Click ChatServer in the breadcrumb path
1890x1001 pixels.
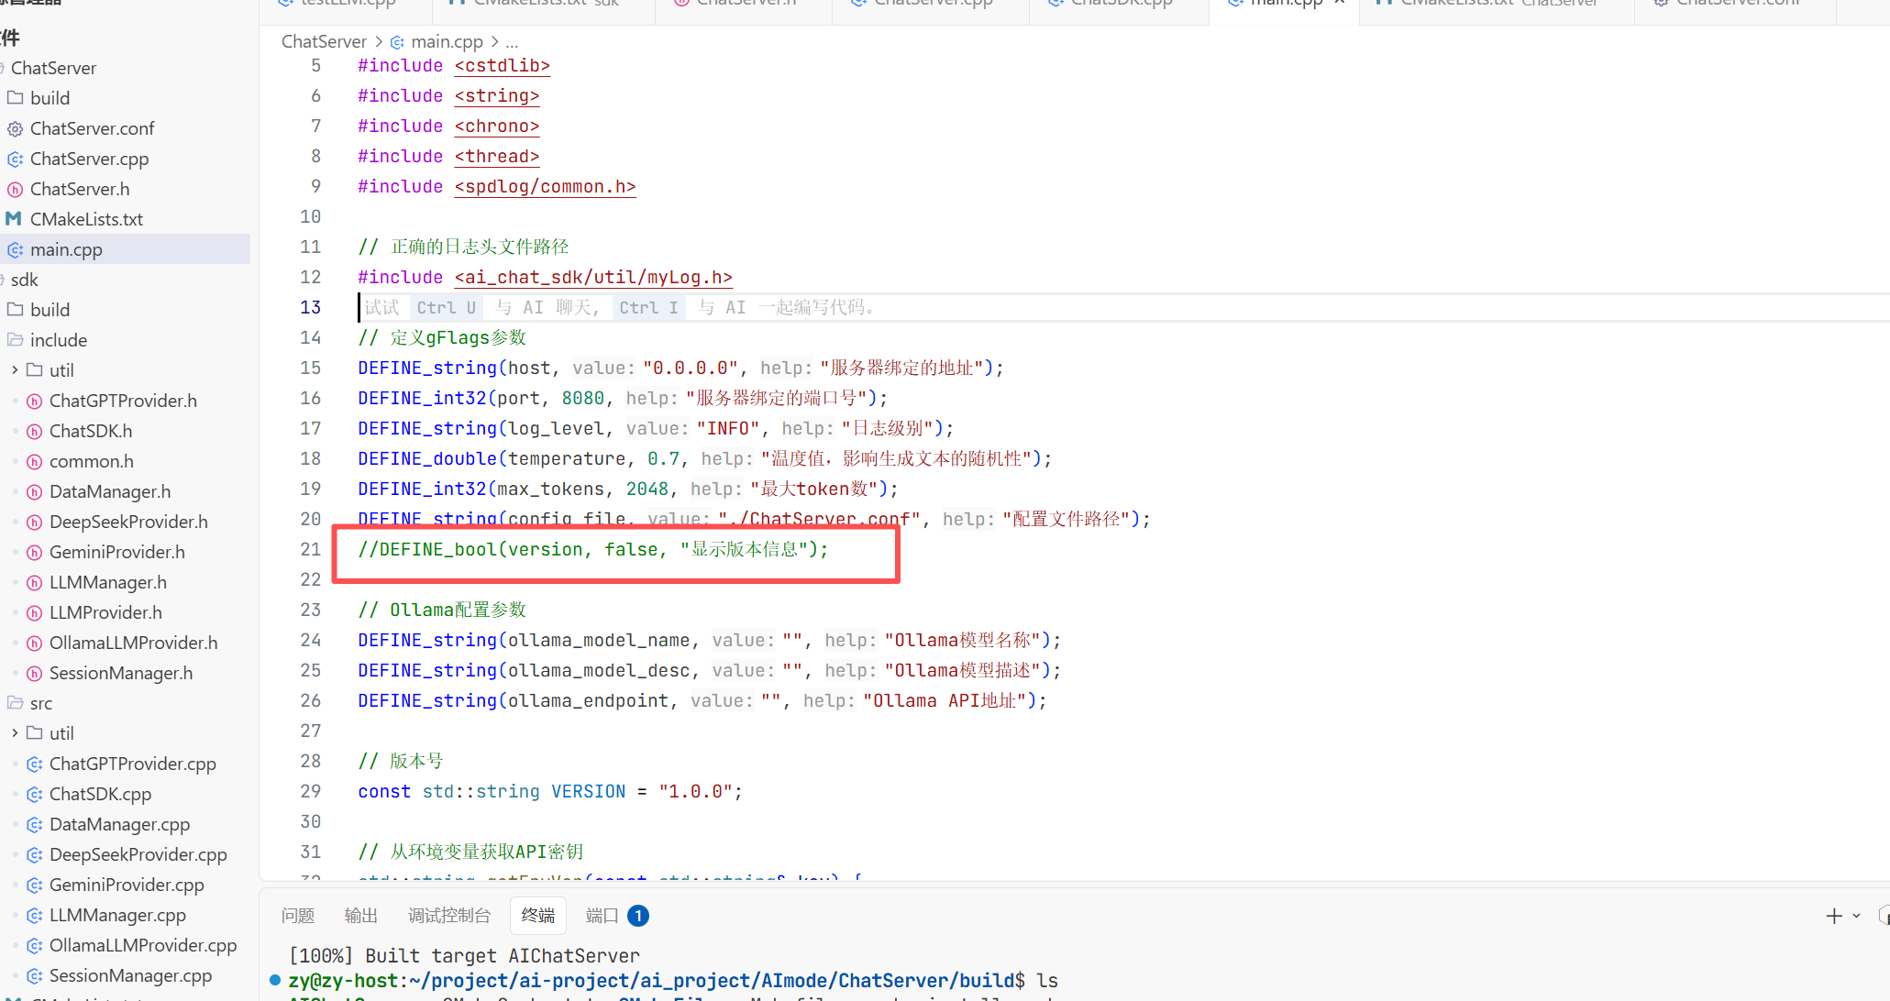tap(324, 42)
